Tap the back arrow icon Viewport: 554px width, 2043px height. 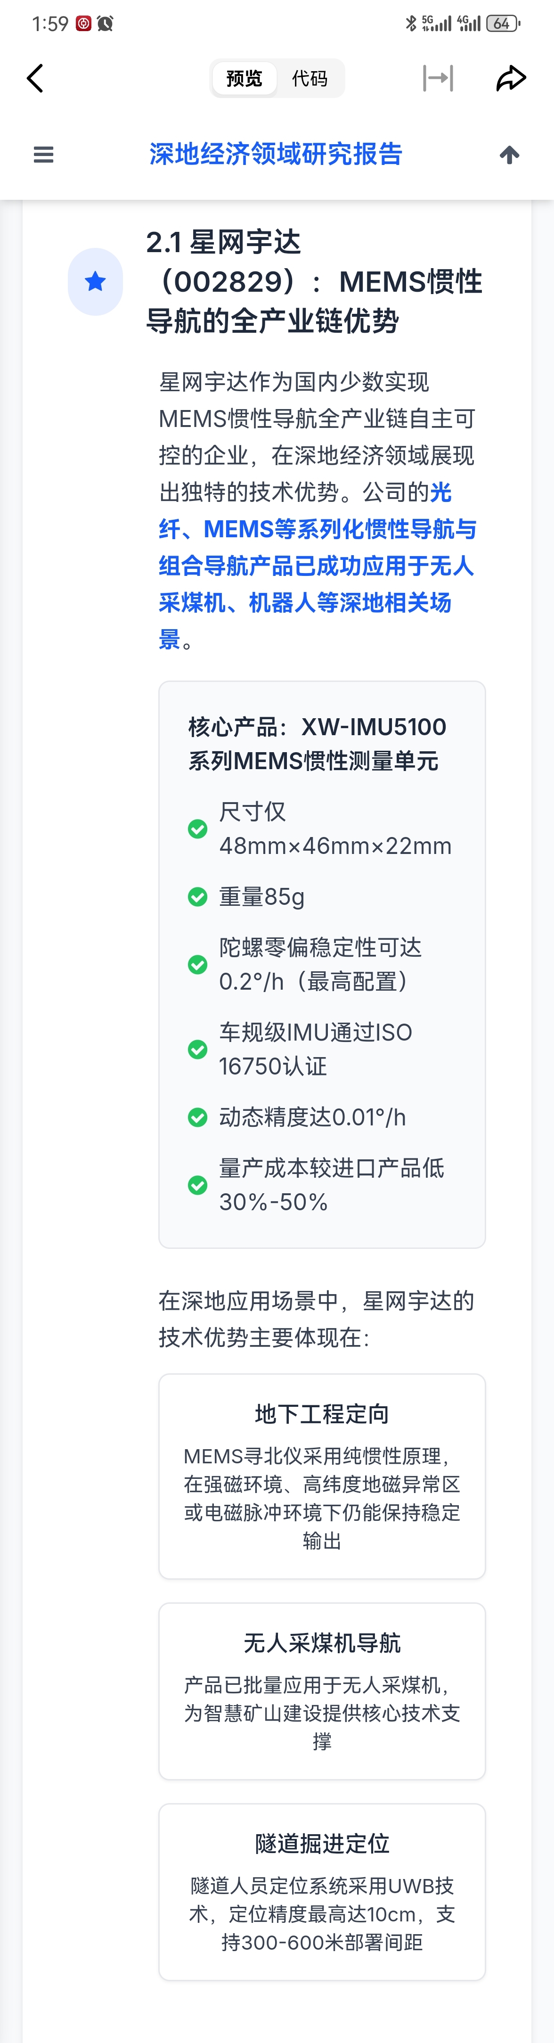[x=35, y=79]
